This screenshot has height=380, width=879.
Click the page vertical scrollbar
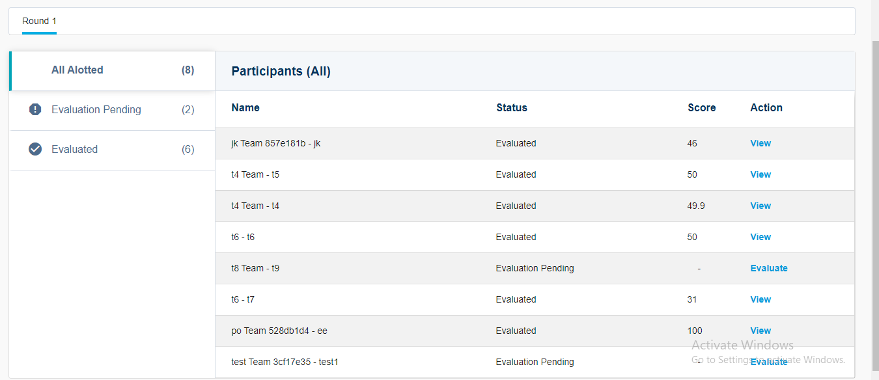[x=875, y=195]
